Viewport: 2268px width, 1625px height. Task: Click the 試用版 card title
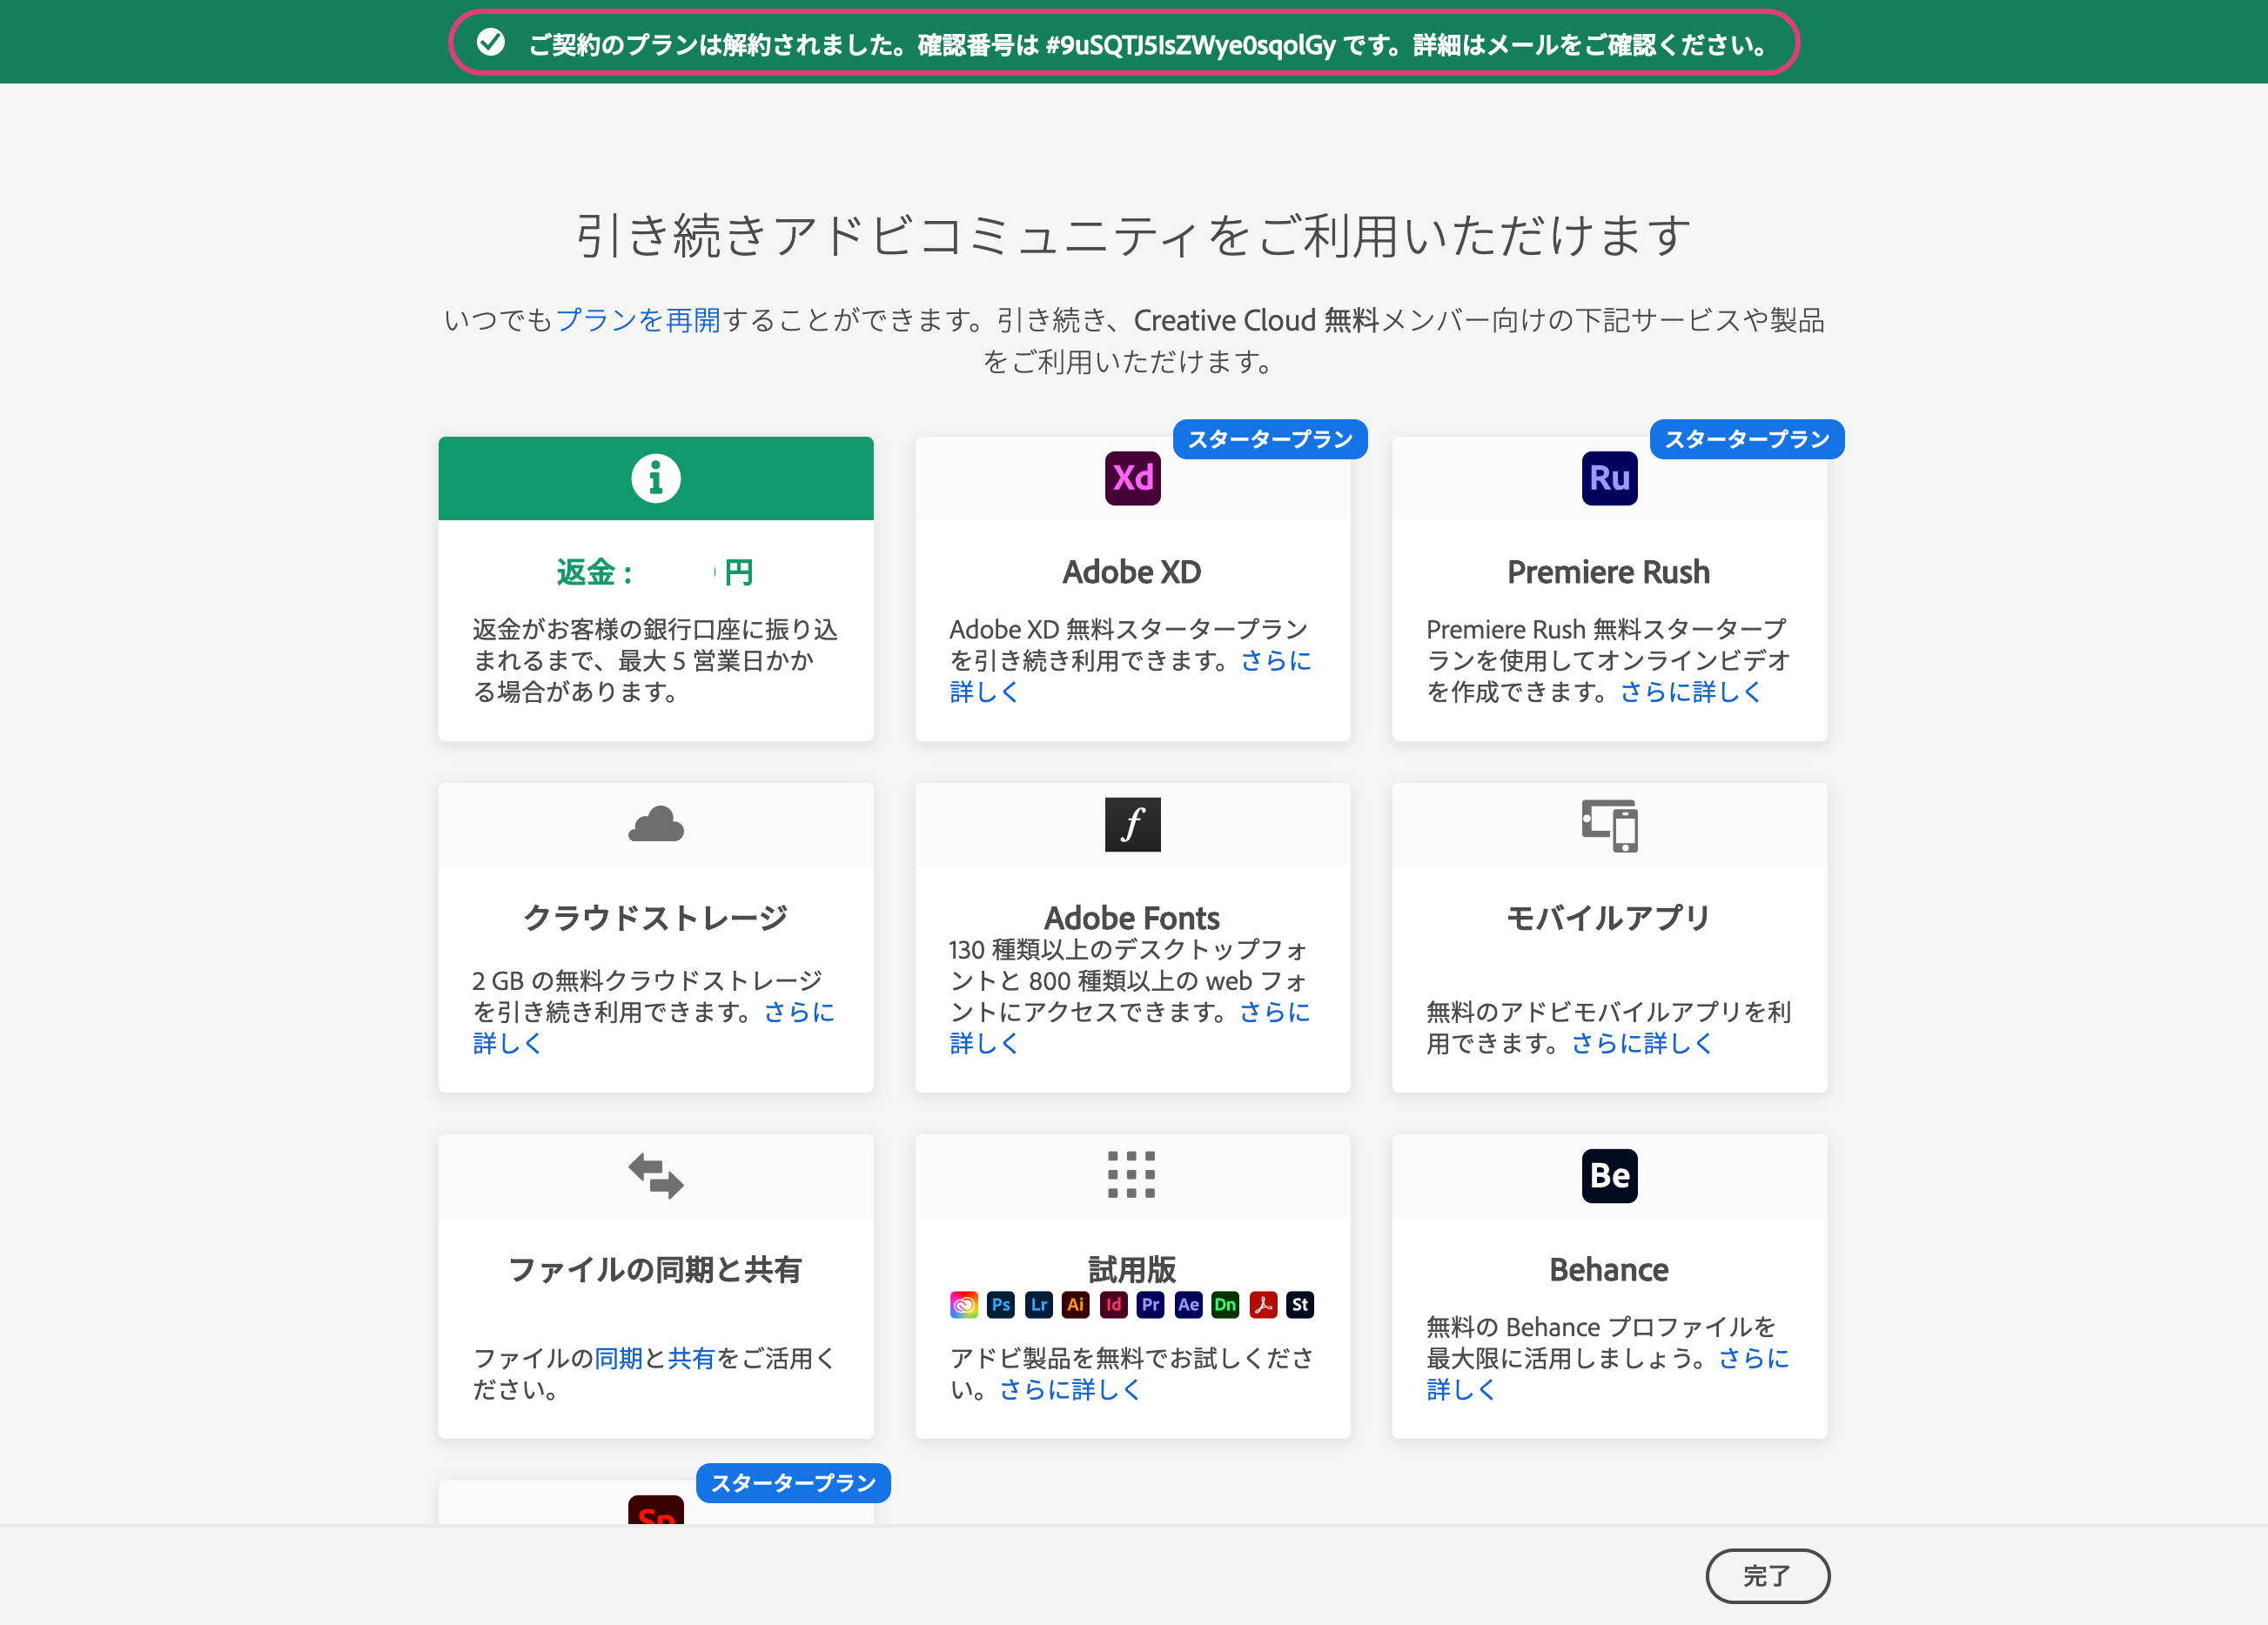coord(1132,1270)
